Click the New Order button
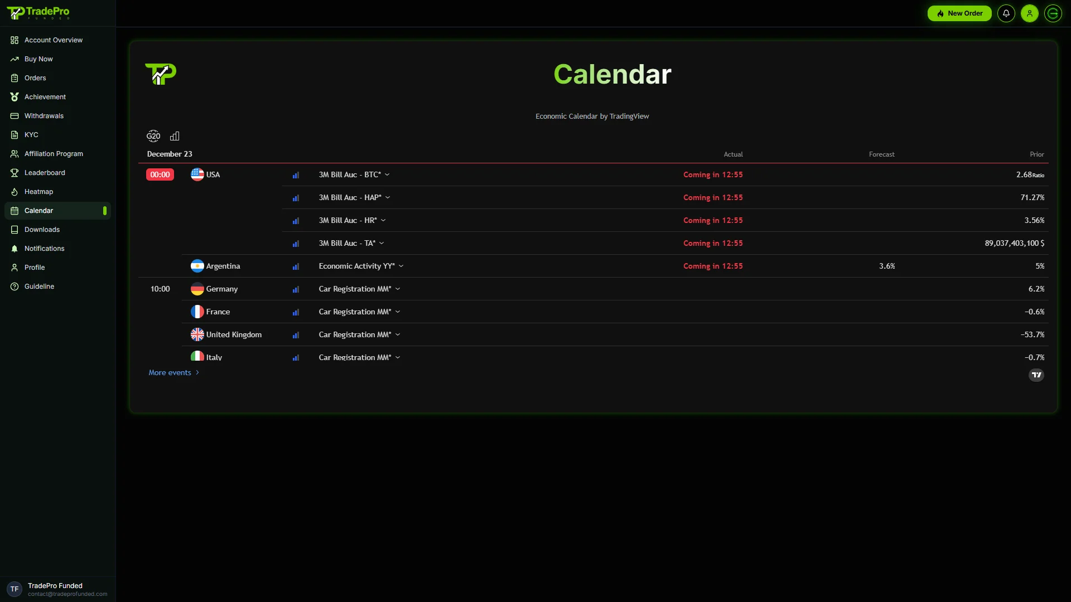Viewport: 1071px width, 602px height. tap(959, 13)
